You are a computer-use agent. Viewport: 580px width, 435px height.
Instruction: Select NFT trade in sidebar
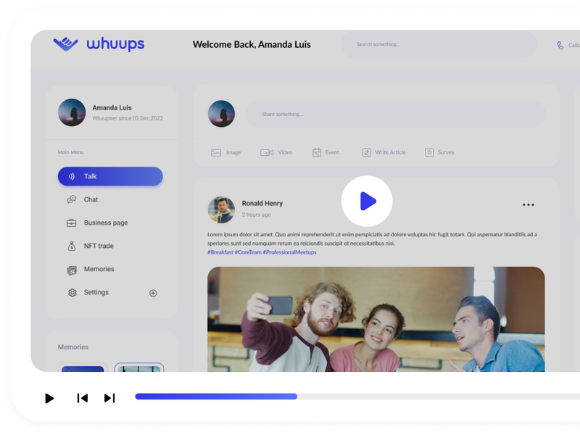pyautogui.click(x=98, y=246)
